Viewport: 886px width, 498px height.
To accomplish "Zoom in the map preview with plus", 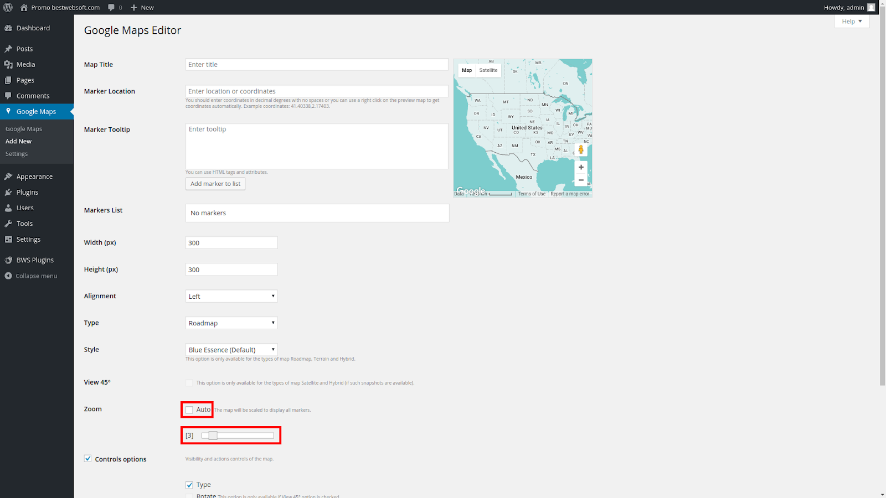I will point(581,167).
